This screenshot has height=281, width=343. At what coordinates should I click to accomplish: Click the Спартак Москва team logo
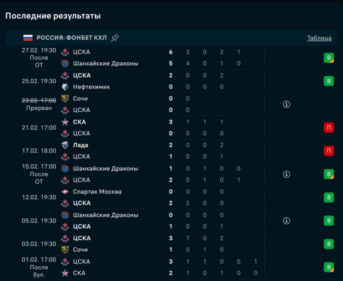tap(65, 192)
